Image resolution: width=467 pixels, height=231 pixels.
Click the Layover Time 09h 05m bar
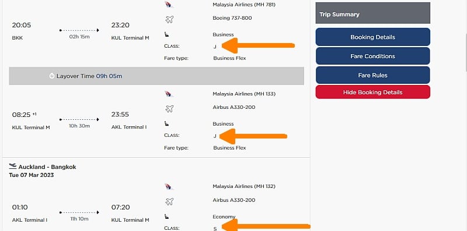(x=156, y=76)
